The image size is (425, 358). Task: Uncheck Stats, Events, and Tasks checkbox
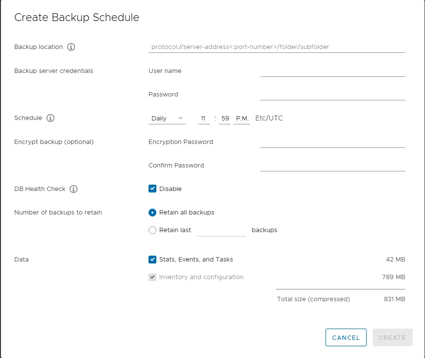(x=152, y=260)
